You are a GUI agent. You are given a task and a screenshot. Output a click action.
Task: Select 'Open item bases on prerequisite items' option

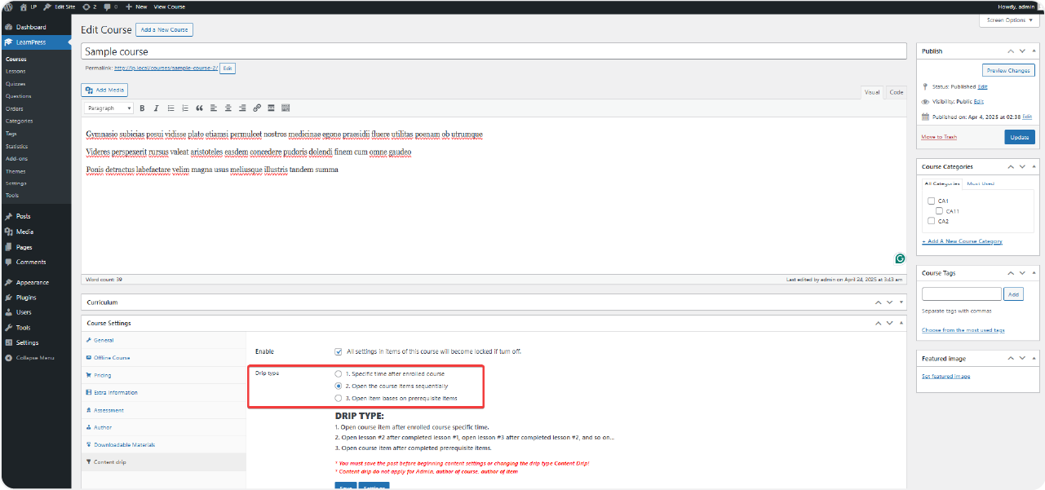339,398
